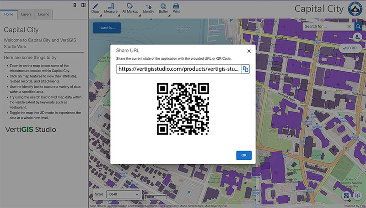Click the 'Fort Street' map label
This screenshot has width=366, height=208.
click(x=281, y=37)
